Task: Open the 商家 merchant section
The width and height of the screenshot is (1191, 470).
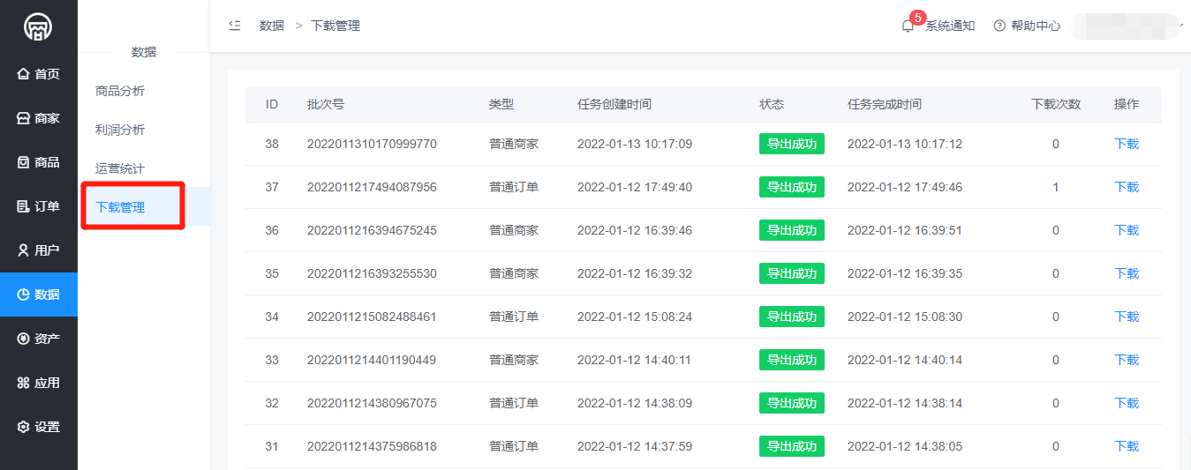Action: (39, 118)
